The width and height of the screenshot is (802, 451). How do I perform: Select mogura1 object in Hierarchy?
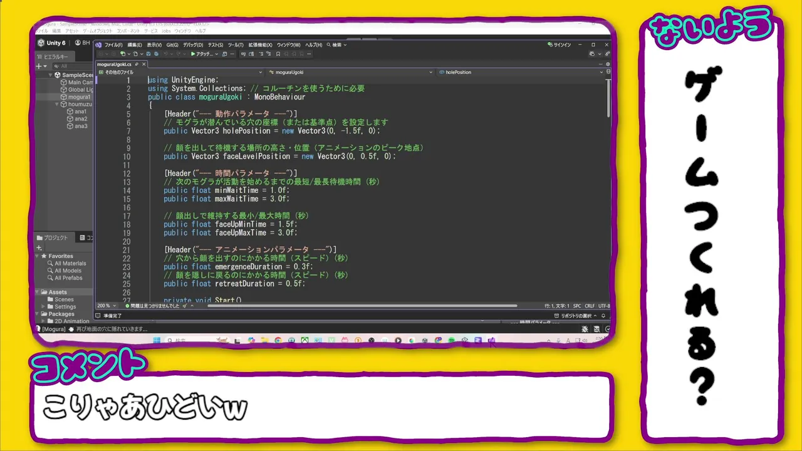pyautogui.click(x=75, y=97)
